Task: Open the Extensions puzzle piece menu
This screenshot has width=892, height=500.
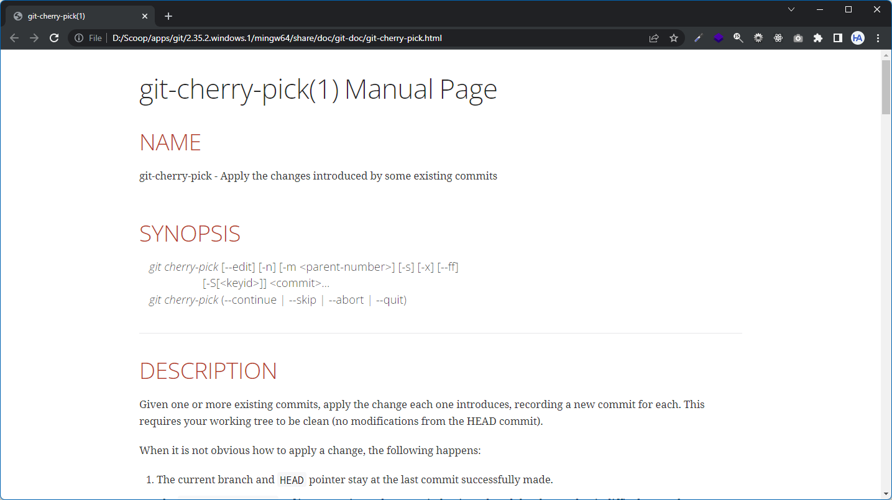Action: point(817,38)
